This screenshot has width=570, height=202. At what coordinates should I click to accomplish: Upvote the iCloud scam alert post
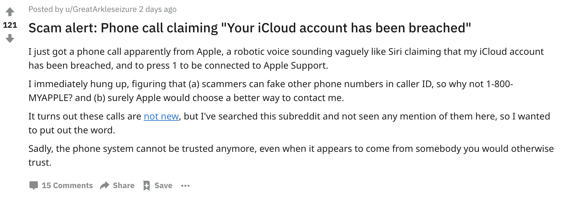click(x=10, y=12)
